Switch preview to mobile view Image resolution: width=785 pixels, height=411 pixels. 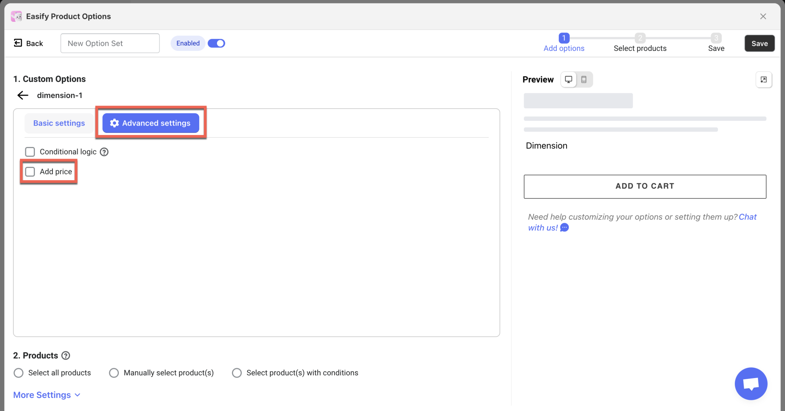[584, 79]
